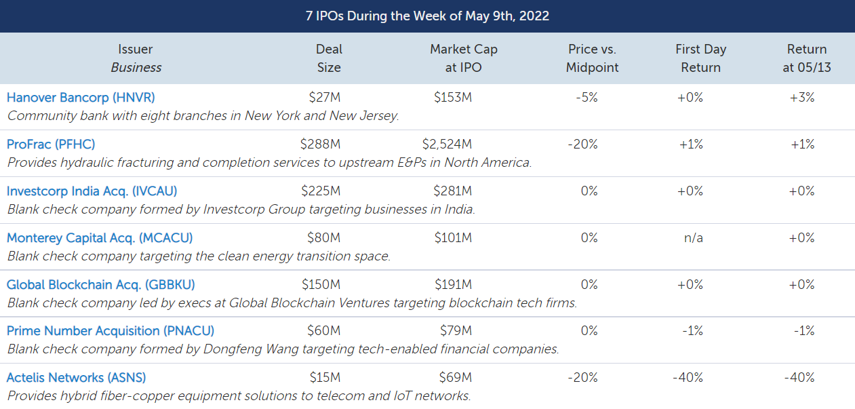
Task: Click Investcorp India's $225M deal size
Action: 320,191
